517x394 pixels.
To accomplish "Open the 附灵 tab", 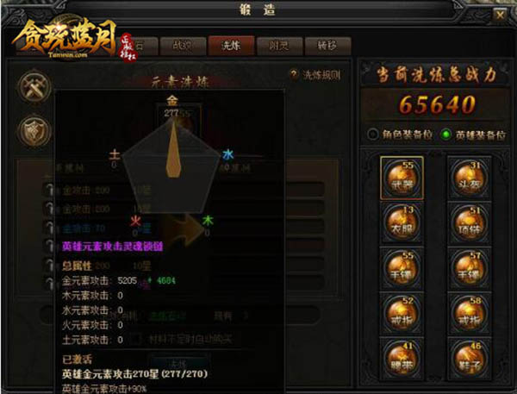I will coord(279,46).
